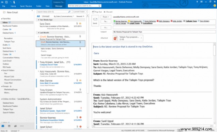Click the PowerPoint attachment file icon
217x132 pixels.
(116, 38)
